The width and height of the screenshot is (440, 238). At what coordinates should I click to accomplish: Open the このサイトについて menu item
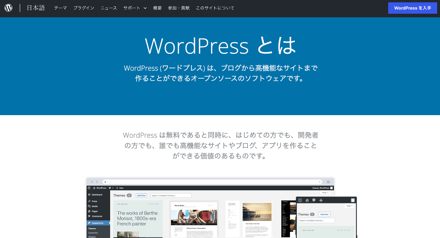215,8
